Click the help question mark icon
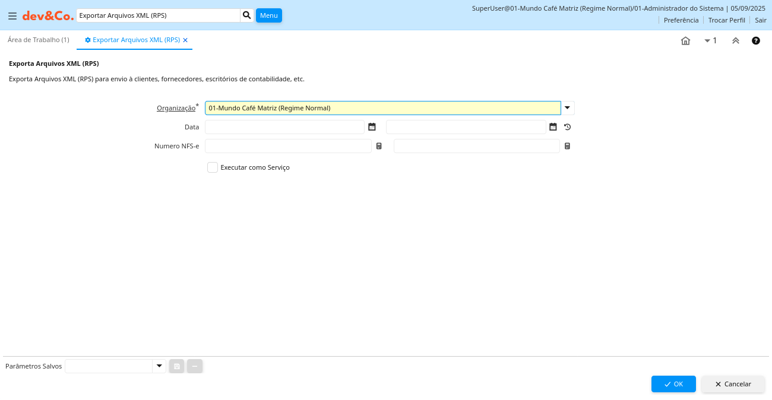Image resolution: width=772 pixels, height=400 pixels. tap(755, 41)
